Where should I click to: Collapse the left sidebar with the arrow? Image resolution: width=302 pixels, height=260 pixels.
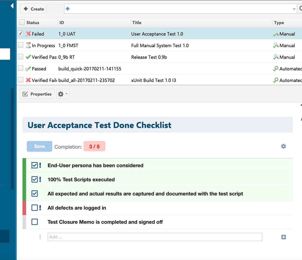tap(12, 6)
